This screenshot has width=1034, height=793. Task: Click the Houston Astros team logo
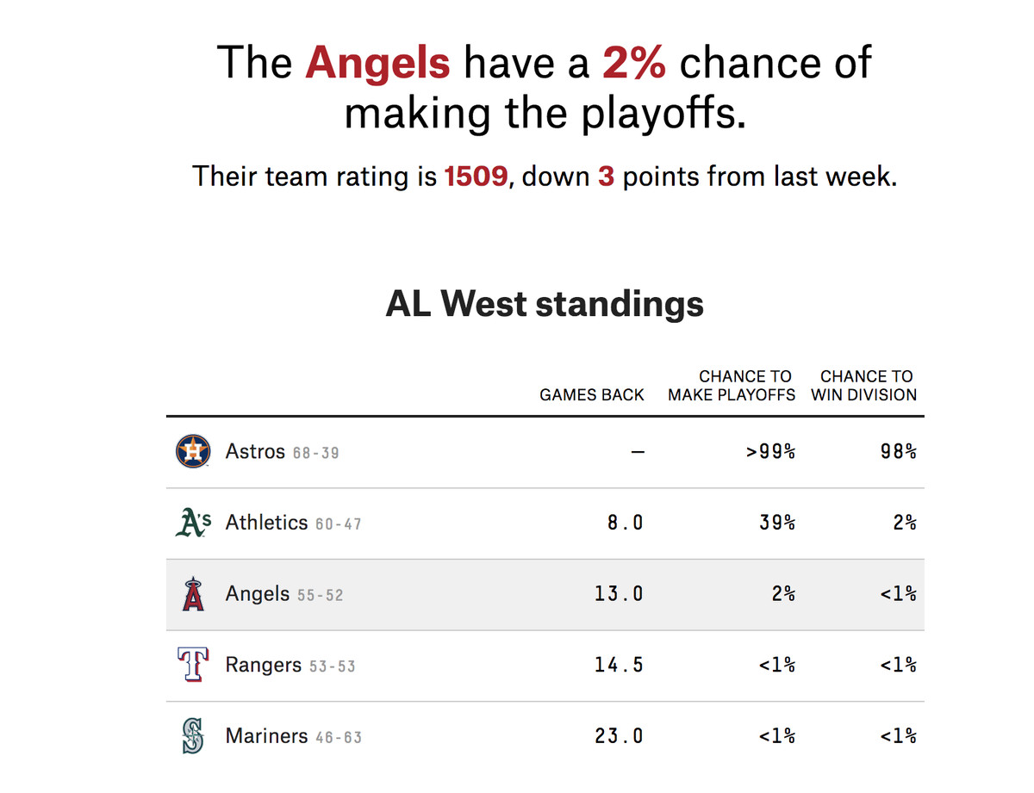click(x=193, y=451)
